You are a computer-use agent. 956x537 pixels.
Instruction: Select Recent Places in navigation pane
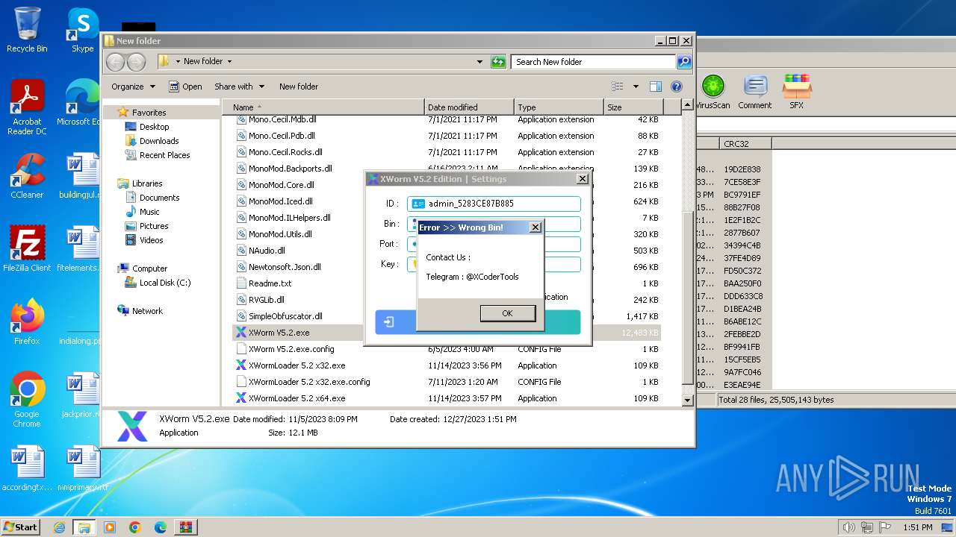164,155
